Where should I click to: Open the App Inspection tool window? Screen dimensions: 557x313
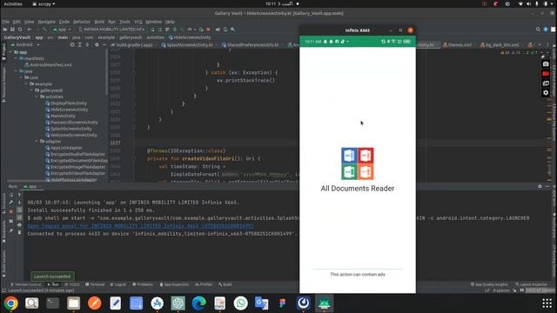point(174,284)
